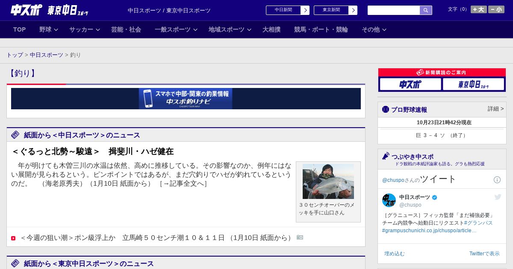Click the 中日スポーツ / 東京中日スポーツ header text
The width and height of the screenshot is (513, 269).
169,10
